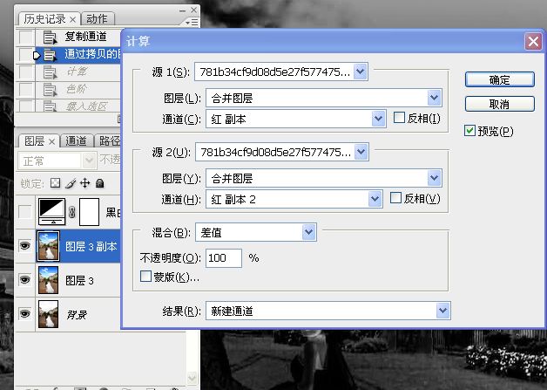Viewport: 547px width, 390px height.
Task: Click the 不透明度 opacity input field
Action: pos(224,258)
